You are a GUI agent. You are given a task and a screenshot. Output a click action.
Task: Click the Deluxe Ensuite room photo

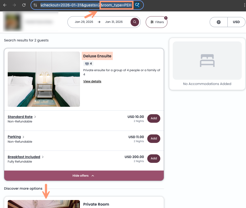click(x=44, y=79)
